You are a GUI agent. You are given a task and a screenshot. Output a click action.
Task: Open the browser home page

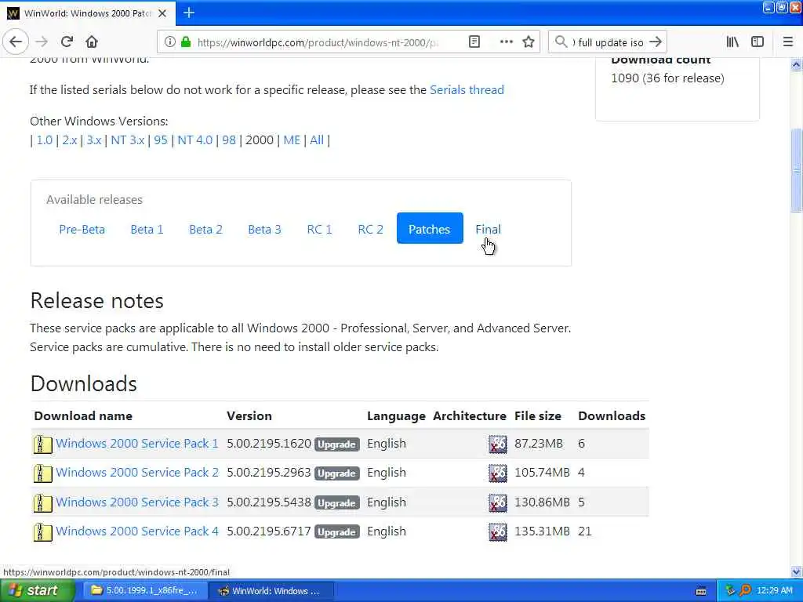click(x=92, y=42)
